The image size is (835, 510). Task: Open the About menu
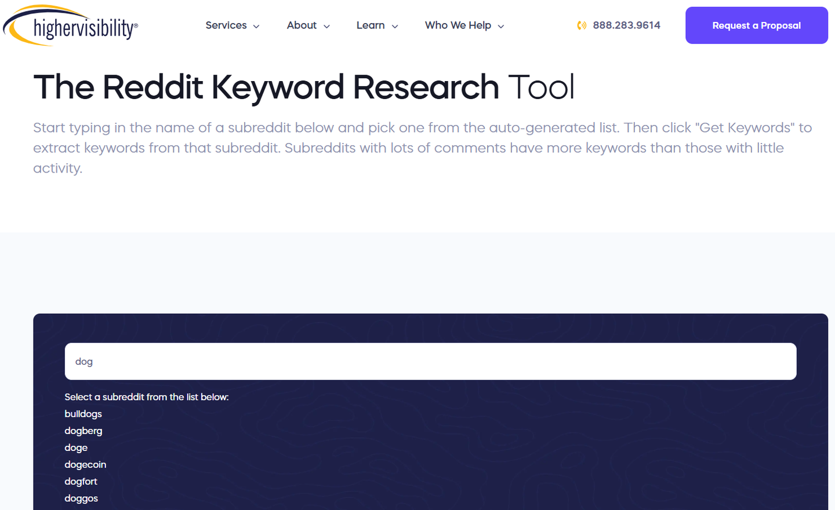302,25
